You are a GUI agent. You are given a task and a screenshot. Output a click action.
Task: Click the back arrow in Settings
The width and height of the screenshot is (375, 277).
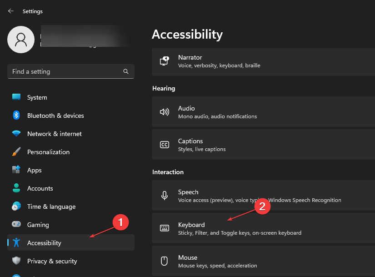click(x=11, y=11)
